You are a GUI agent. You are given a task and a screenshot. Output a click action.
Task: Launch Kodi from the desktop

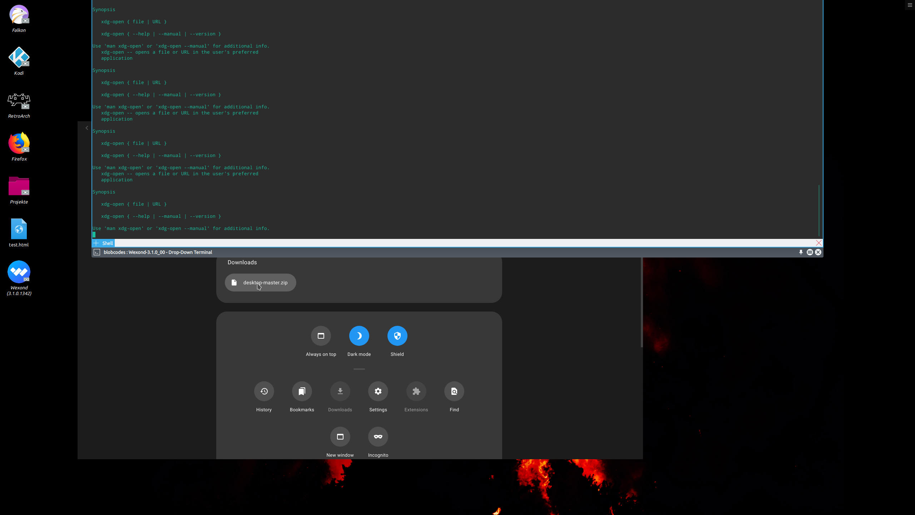pos(19,57)
